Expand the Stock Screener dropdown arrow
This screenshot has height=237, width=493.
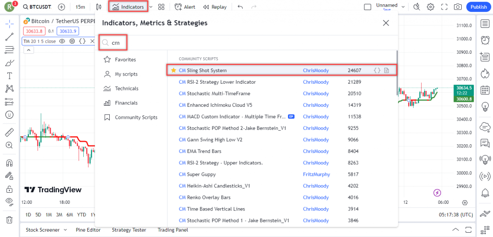[x=65, y=230]
